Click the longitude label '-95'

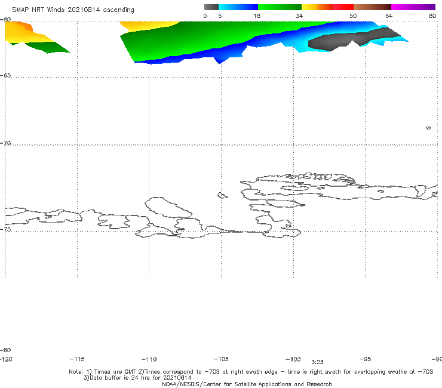coord(365,359)
